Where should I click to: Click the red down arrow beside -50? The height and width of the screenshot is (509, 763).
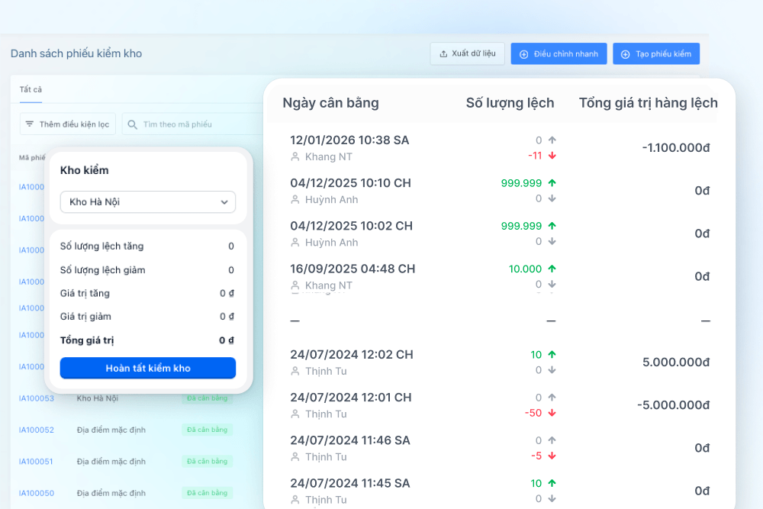point(552,413)
